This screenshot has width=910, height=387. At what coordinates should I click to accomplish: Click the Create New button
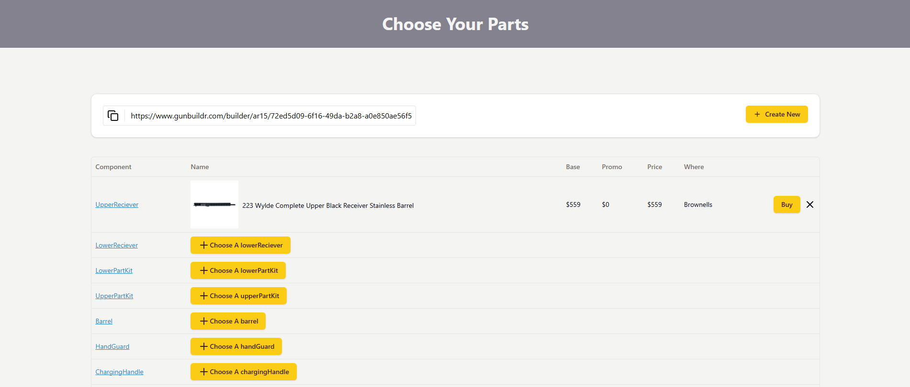pyautogui.click(x=776, y=114)
